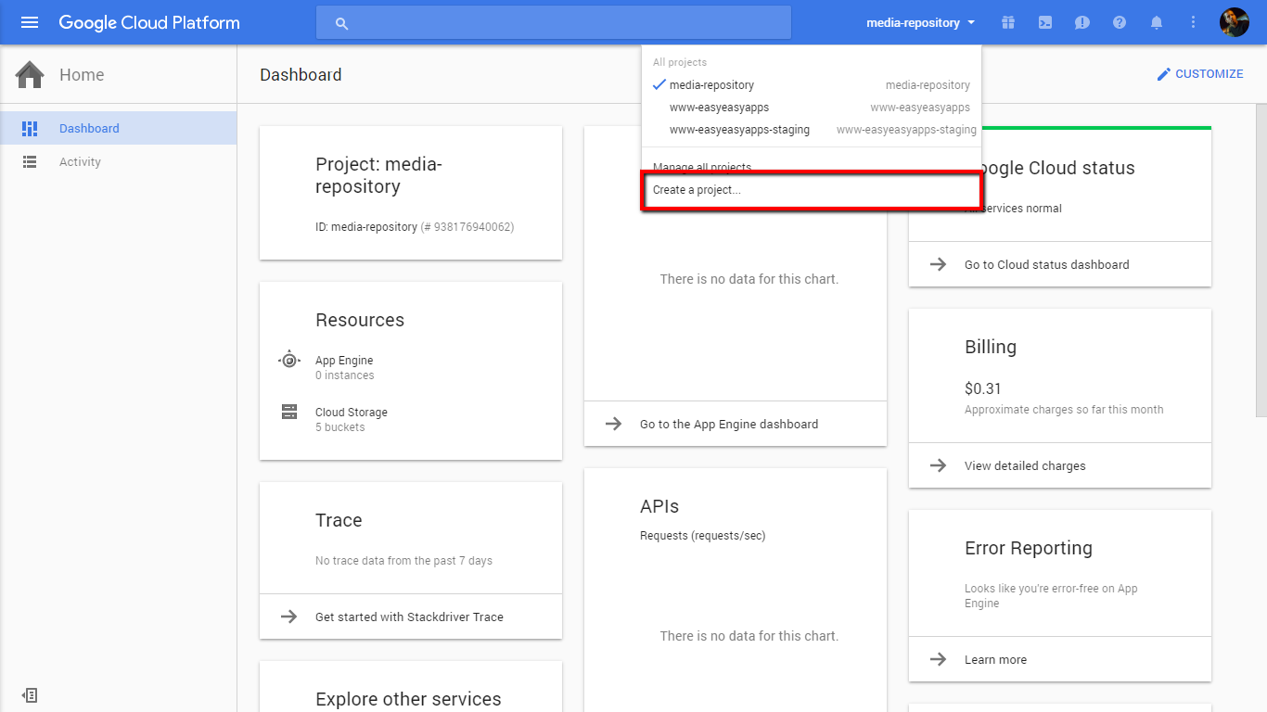Click Create a project option
The width and height of the screenshot is (1267, 712).
697,190
